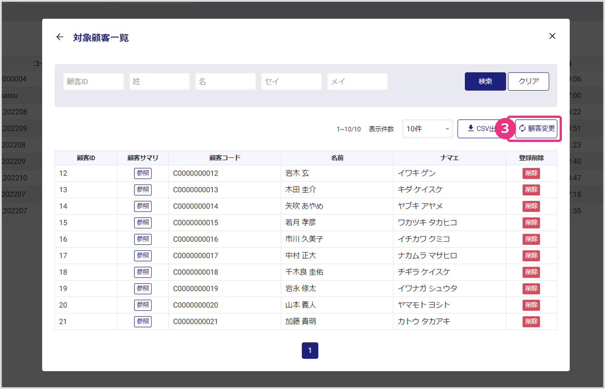Close the dialog with the X icon

point(552,36)
